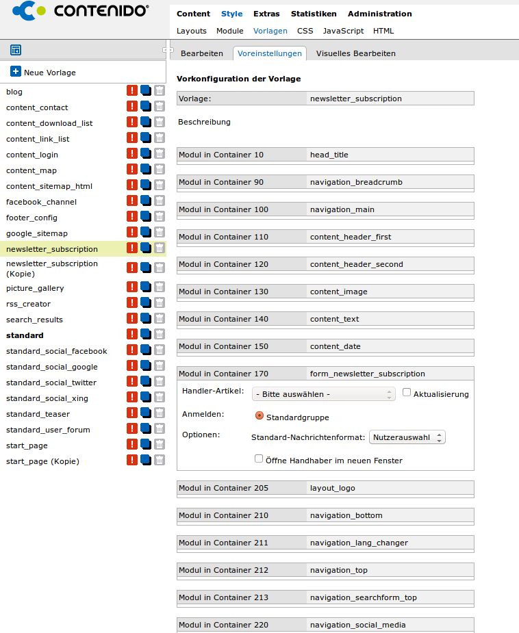Click duplicate icon next to picture_gallery
The width and height of the screenshot is (519, 633).
tap(146, 288)
